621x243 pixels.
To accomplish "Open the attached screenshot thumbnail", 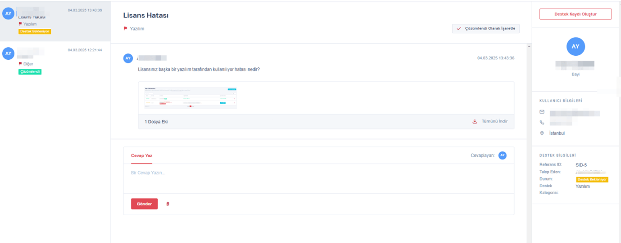I will pyautogui.click(x=190, y=97).
